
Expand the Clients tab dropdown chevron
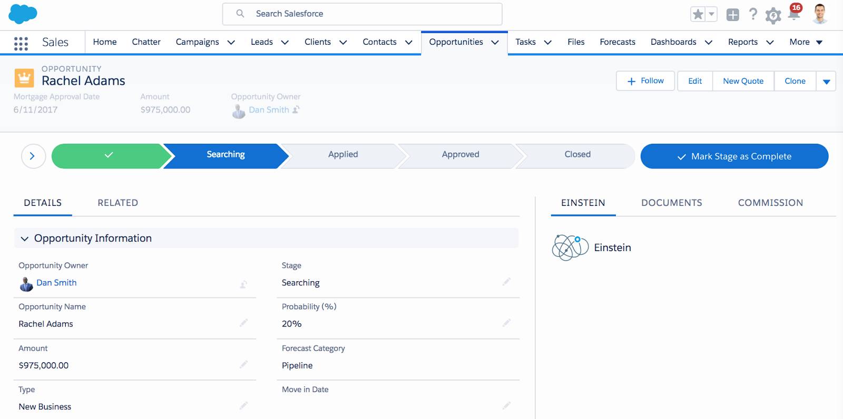[x=343, y=43]
